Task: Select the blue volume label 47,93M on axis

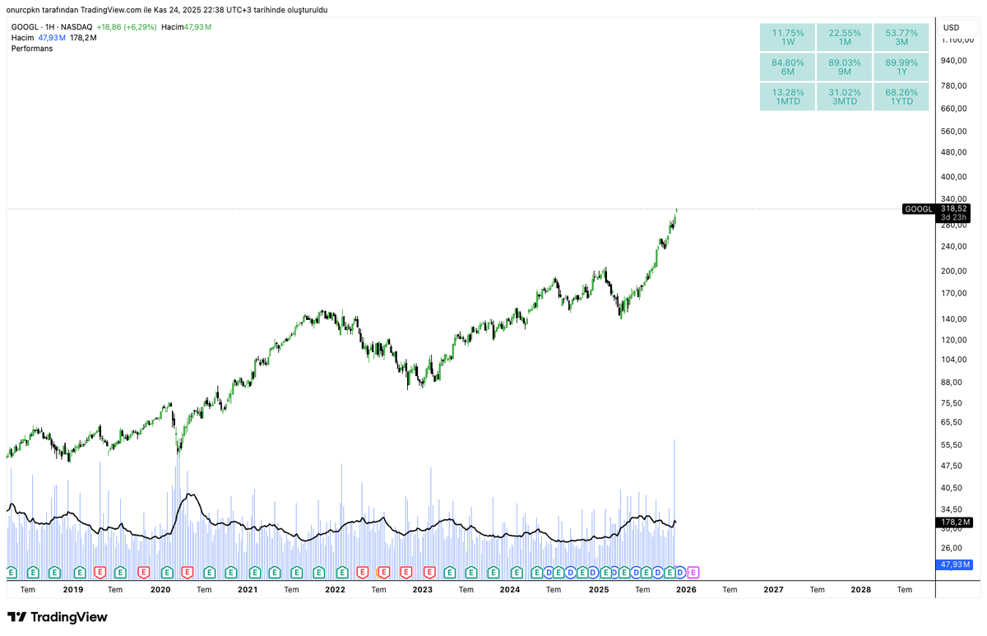Action: tap(955, 564)
